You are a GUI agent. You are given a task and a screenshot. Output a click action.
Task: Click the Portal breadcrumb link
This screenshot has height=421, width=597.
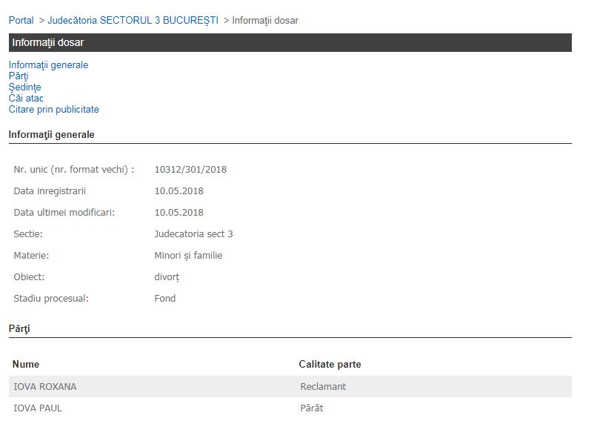[x=21, y=21]
